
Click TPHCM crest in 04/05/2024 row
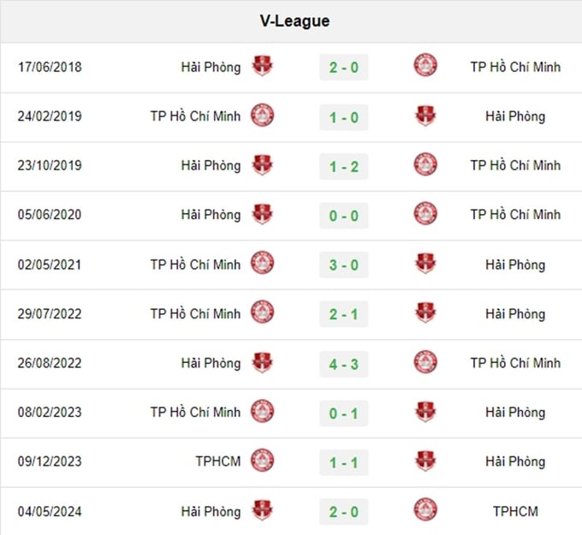point(425,510)
